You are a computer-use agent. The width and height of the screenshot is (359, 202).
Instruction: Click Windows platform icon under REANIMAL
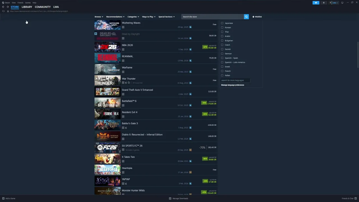(x=123, y=61)
